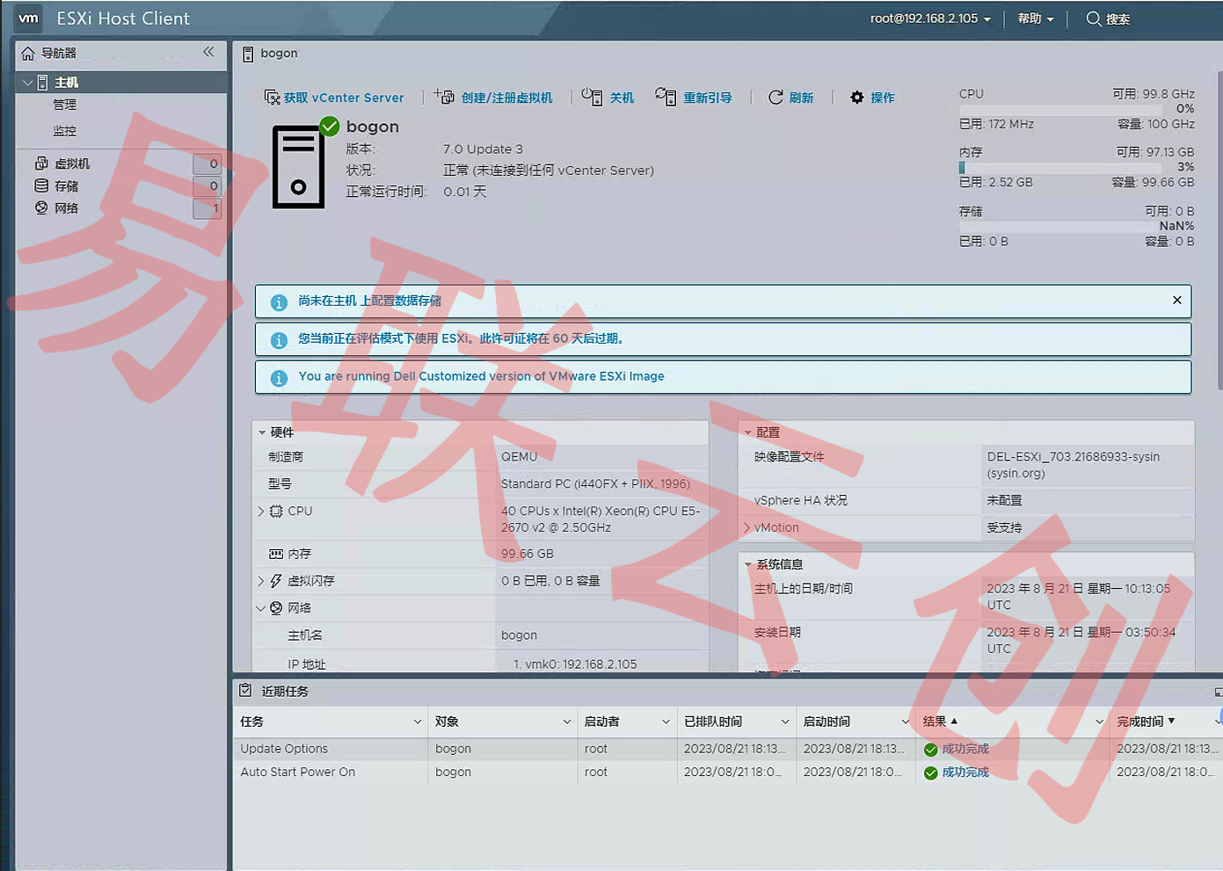Click the virtual machines count badge 0
The image size is (1223, 871).
[x=207, y=163]
